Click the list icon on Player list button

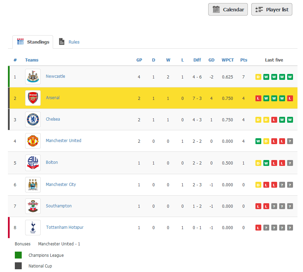(259, 9)
